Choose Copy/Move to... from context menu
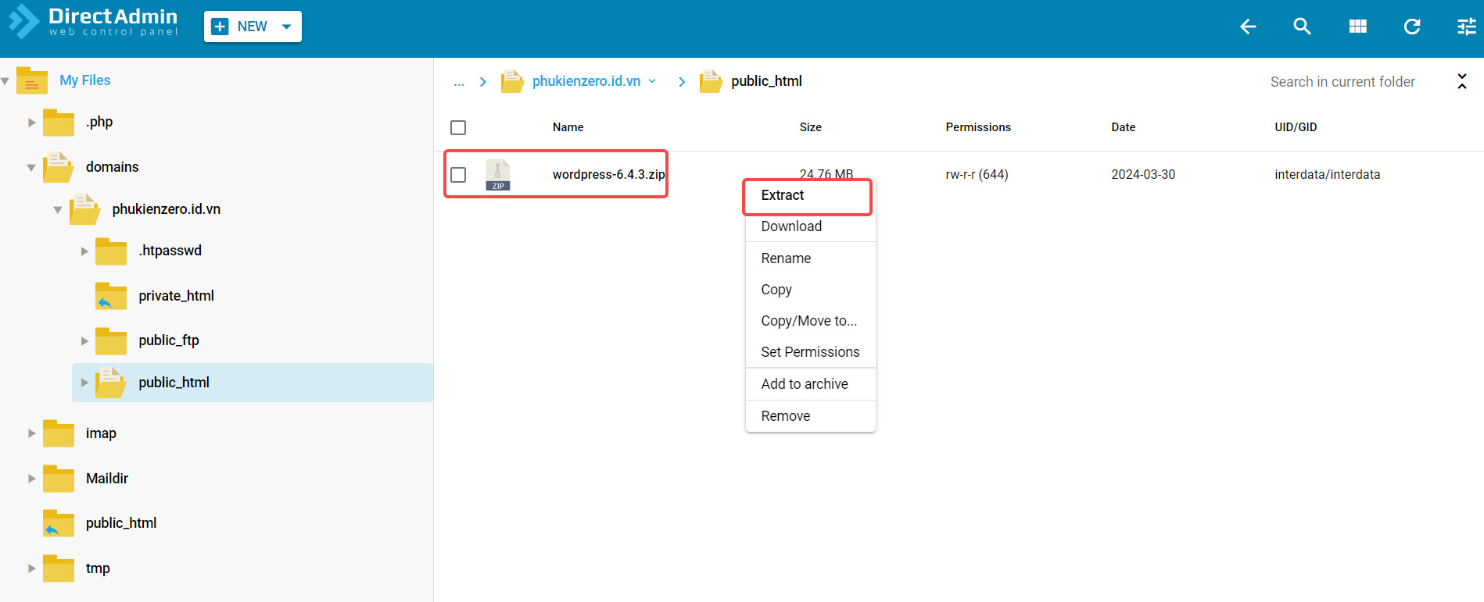Viewport: 1484px width, 602px height. [810, 321]
